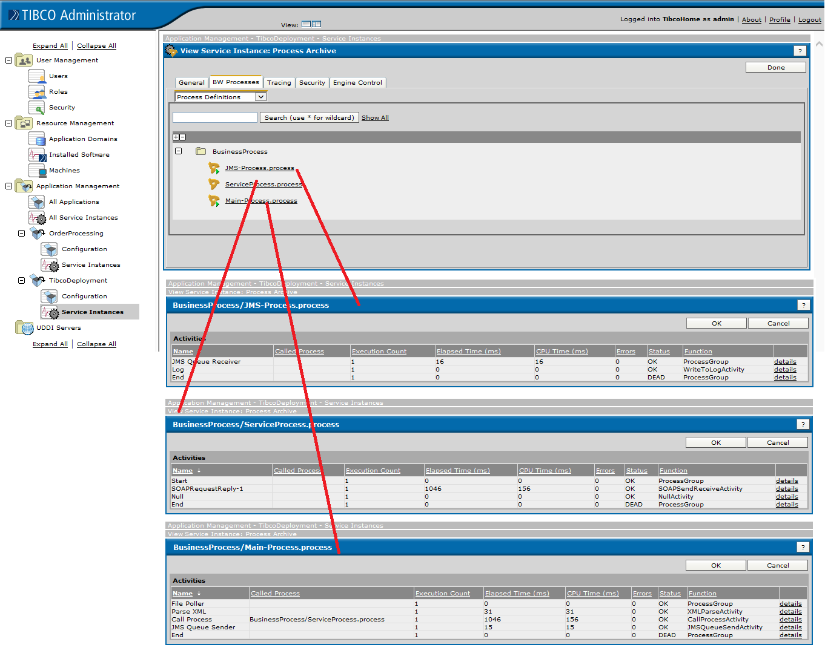The height and width of the screenshot is (662, 825).
Task: Select the Roles icon in the sidebar
Action: click(36, 91)
